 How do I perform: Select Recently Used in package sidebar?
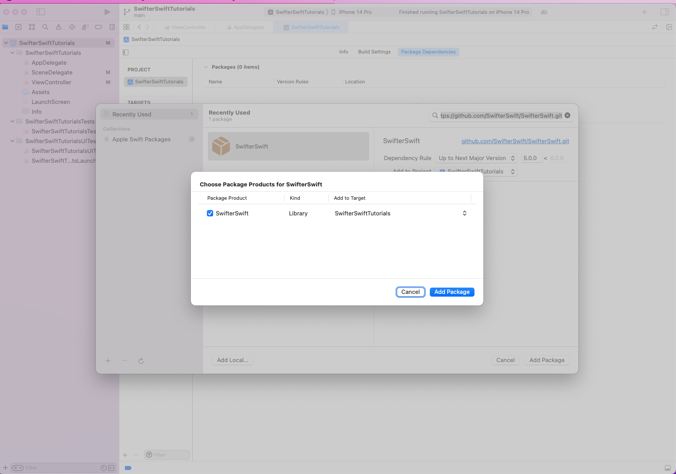coord(149,115)
